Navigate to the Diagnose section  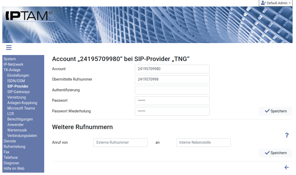tap(11, 163)
